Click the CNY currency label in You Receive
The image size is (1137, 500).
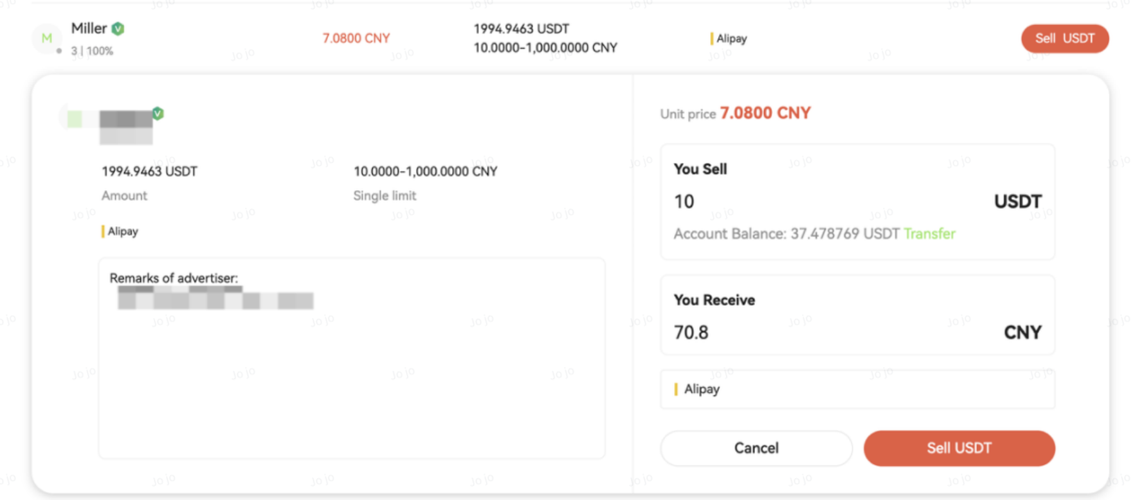(1022, 332)
